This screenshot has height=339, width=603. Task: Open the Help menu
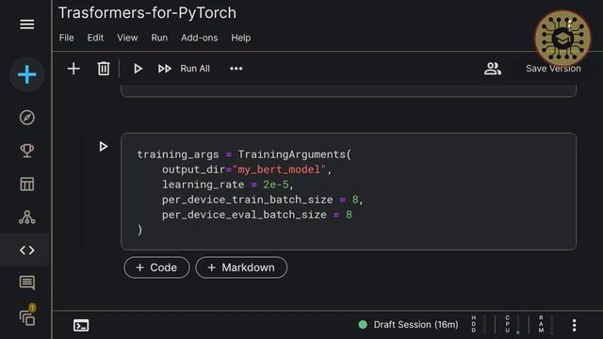point(241,38)
